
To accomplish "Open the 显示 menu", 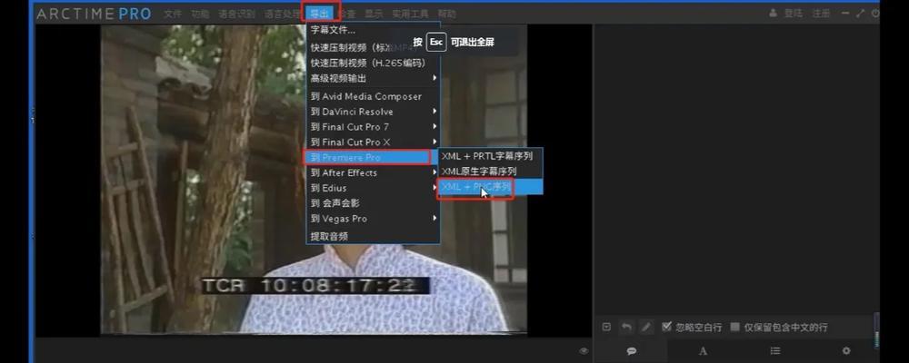I will point(374,14).
